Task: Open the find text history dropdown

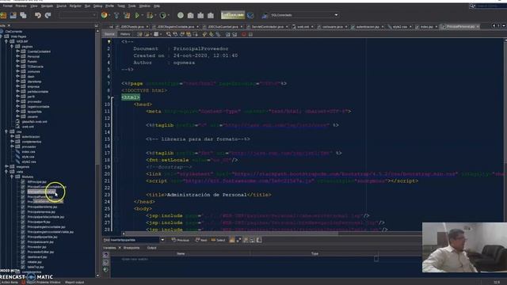Action: coord(162,240)
